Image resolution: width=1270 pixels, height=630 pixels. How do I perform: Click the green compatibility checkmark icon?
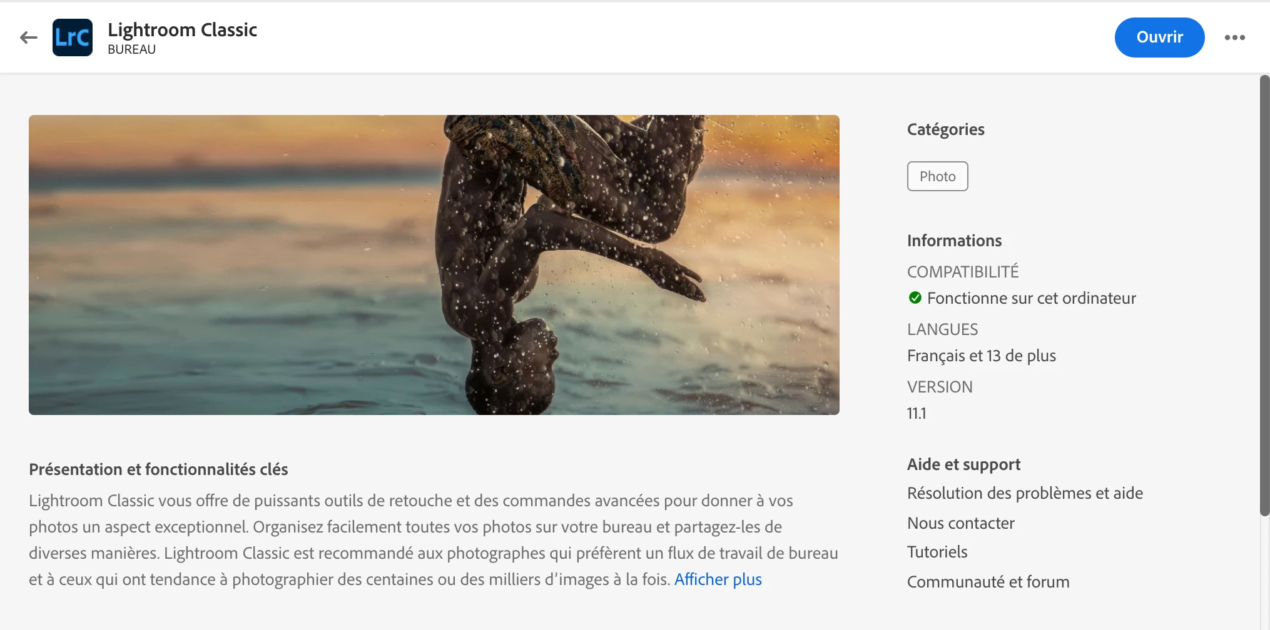coord(915,298)
